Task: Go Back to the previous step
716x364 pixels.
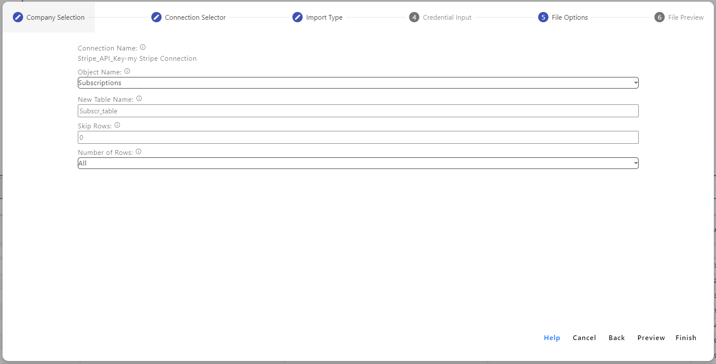Action: coord(616,338)
